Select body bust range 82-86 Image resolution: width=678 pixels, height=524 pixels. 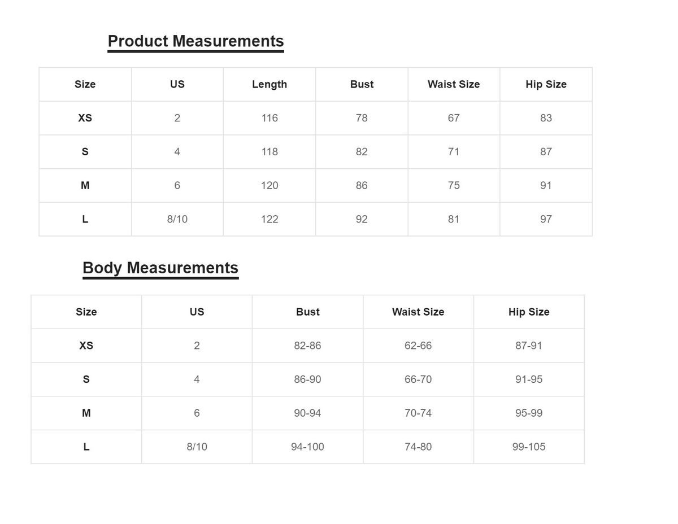pyautogui.click(x=307, y=346)
